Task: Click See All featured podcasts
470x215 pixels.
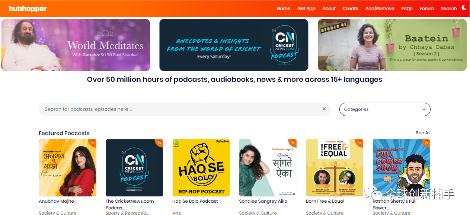Action: [423, 133]
